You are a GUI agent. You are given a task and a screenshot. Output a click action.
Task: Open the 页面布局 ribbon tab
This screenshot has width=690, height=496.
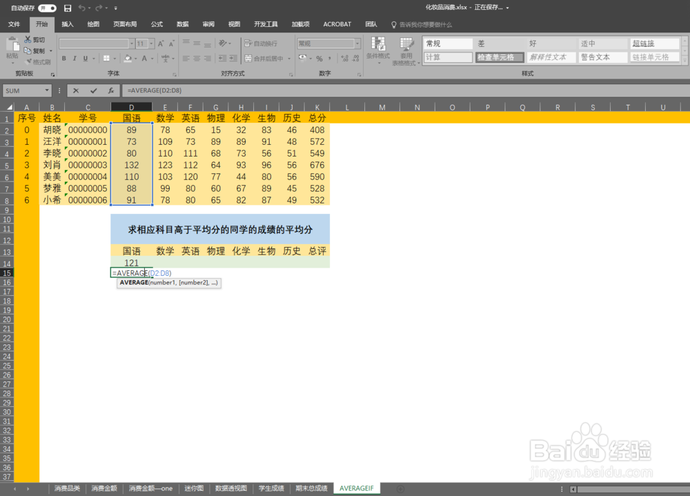point(125,24)
